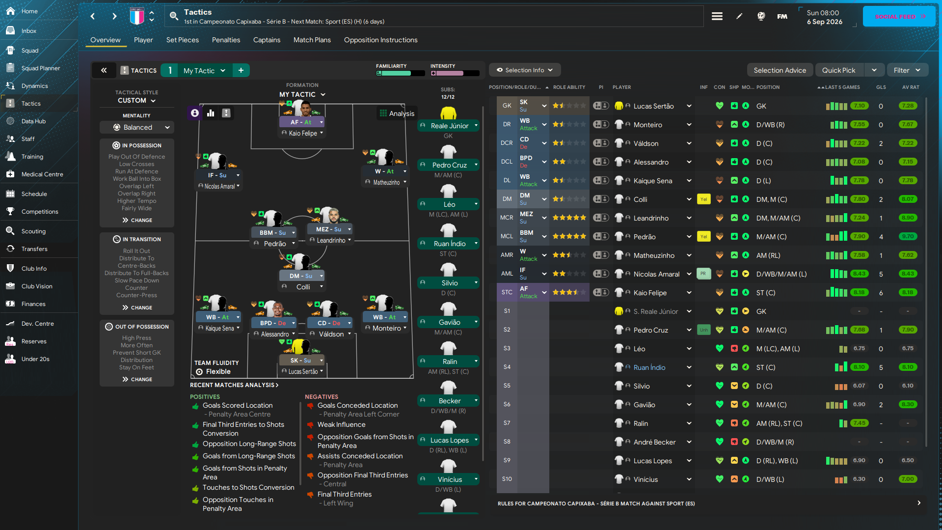The width and height of the screenshot is (942, 530).
Task: Open the Tactical Style CUSTOM dropdown
Action: (x=136, y=100)
